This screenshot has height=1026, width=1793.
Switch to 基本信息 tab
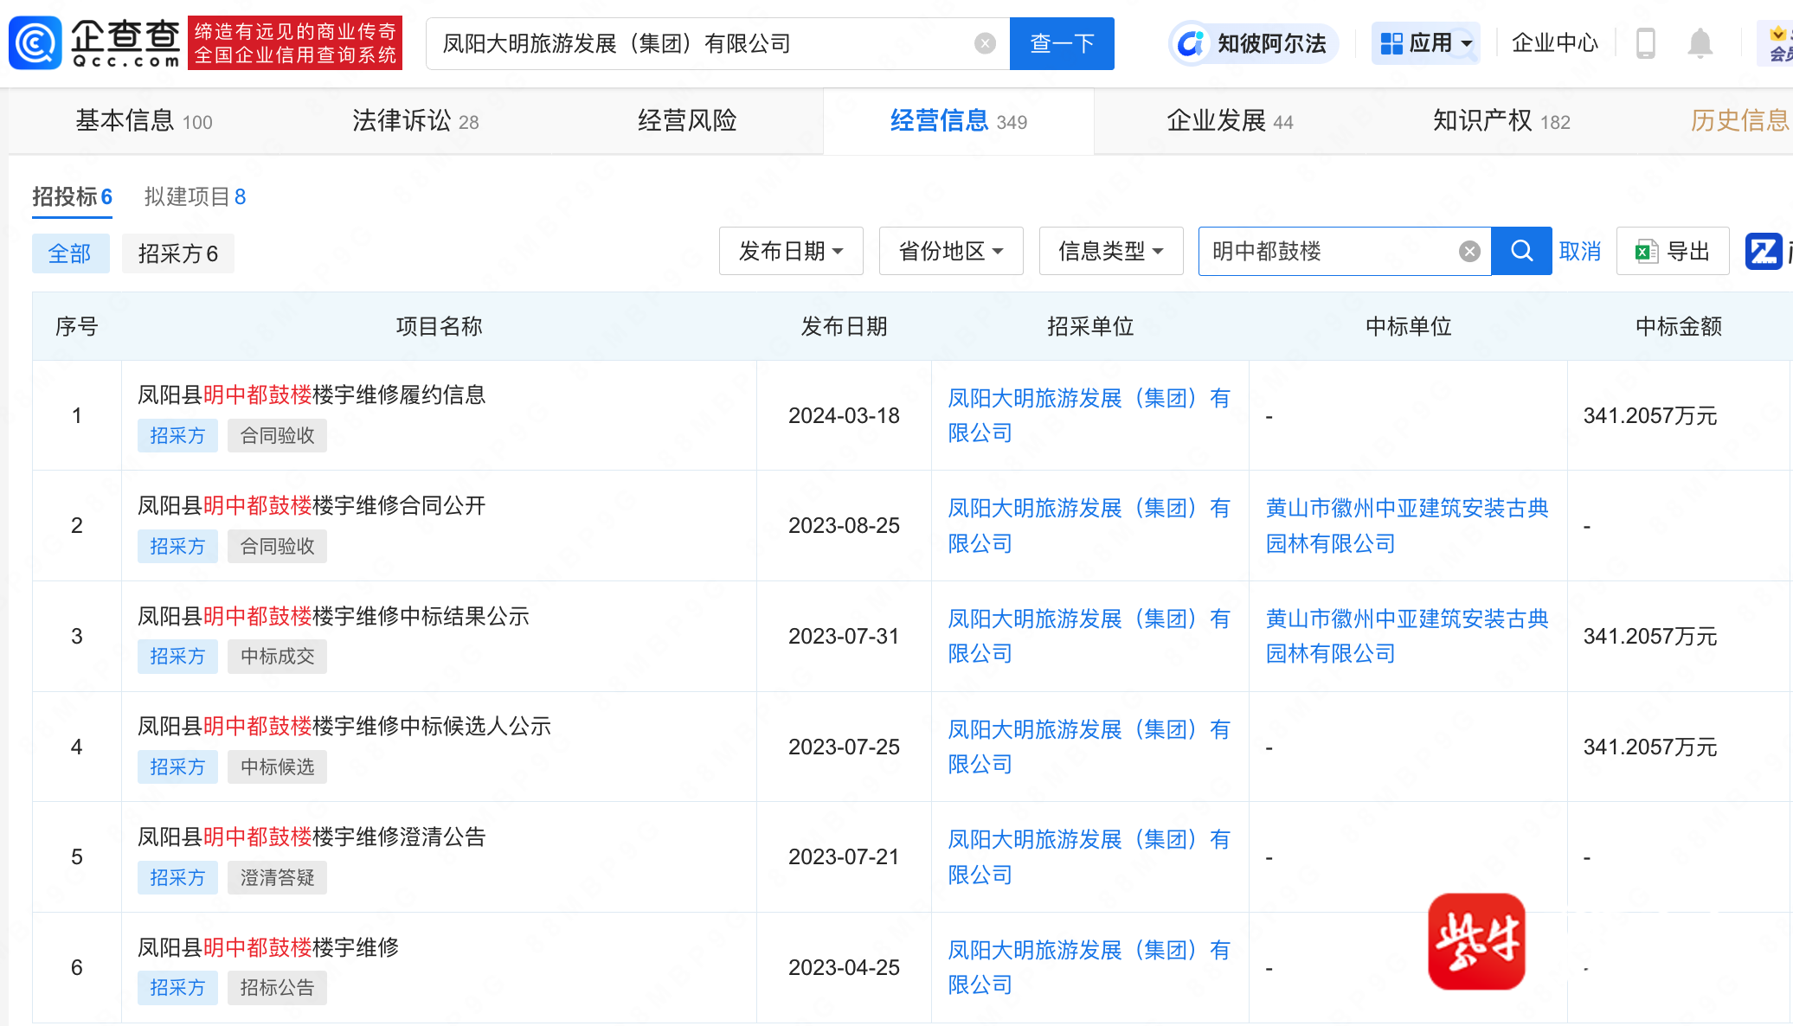(144, 121)
